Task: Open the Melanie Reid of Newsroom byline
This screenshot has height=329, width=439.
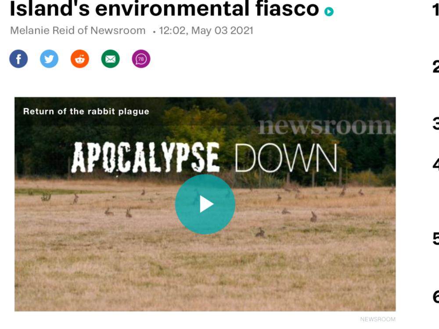Action: coord(78,30)
